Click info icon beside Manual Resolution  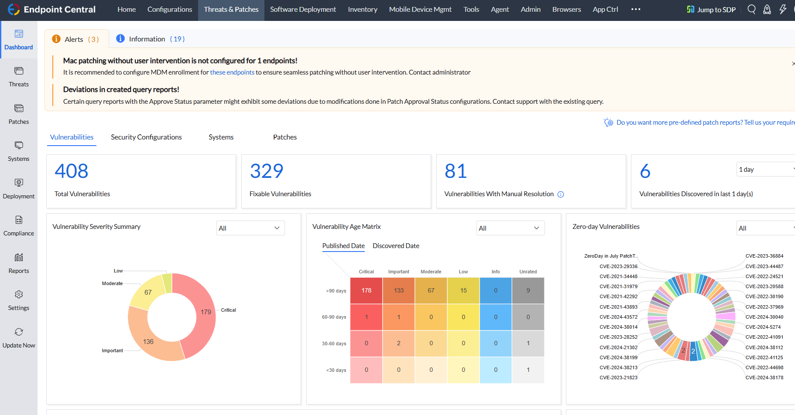pos(561,194)
